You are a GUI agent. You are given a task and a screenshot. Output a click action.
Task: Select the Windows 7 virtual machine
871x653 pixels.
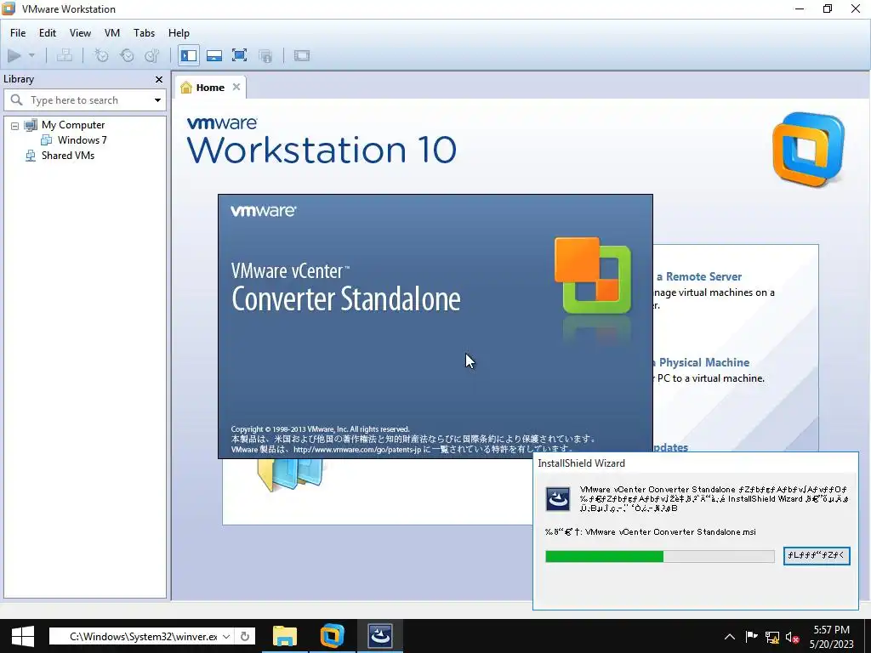[82, 140]
